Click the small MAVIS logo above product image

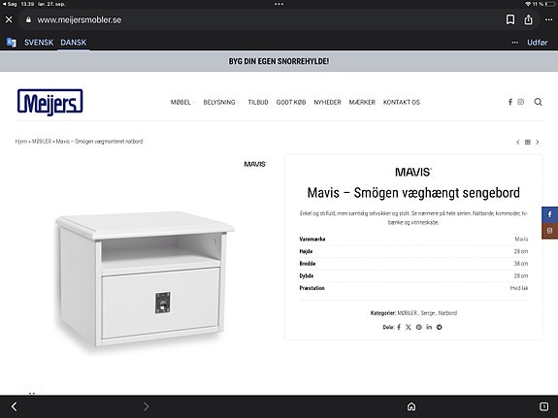255,164
